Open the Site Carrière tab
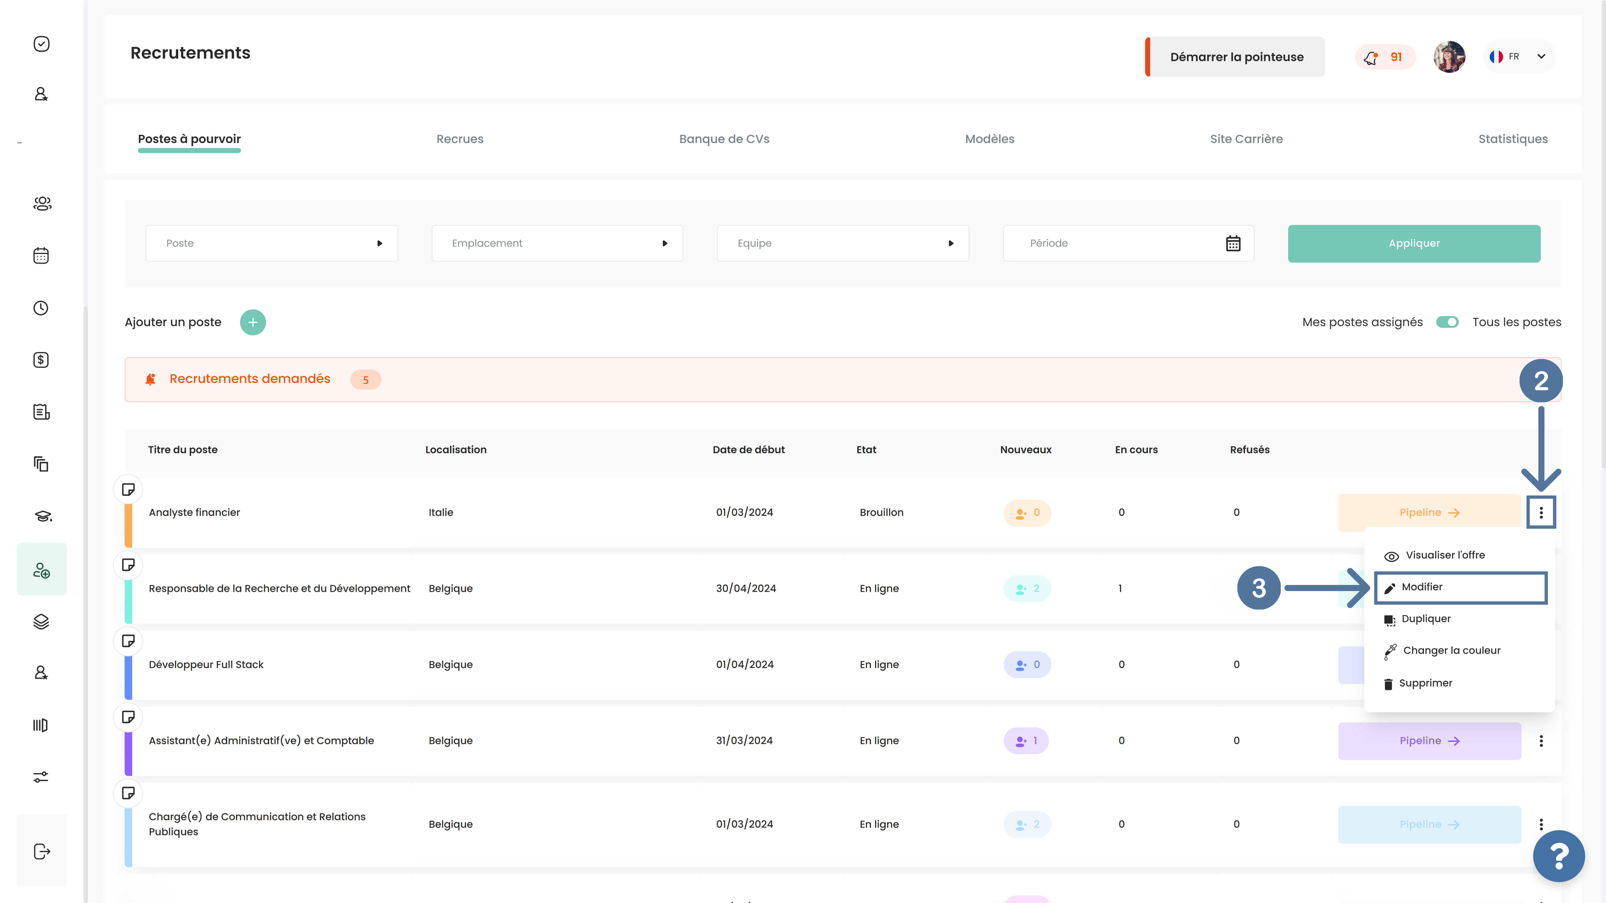 [1246, 139]
